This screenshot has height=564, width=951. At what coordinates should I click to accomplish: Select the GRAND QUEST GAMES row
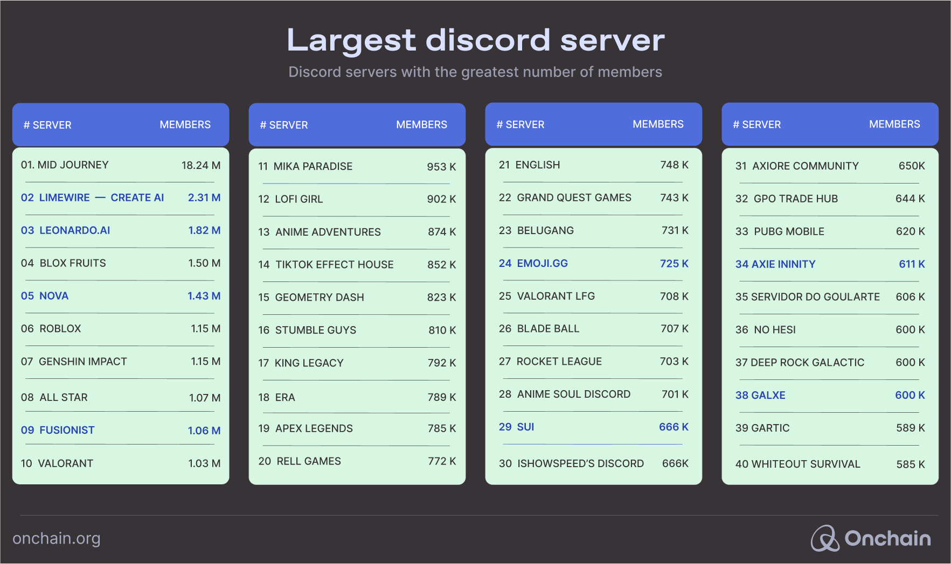coord(594,198)
